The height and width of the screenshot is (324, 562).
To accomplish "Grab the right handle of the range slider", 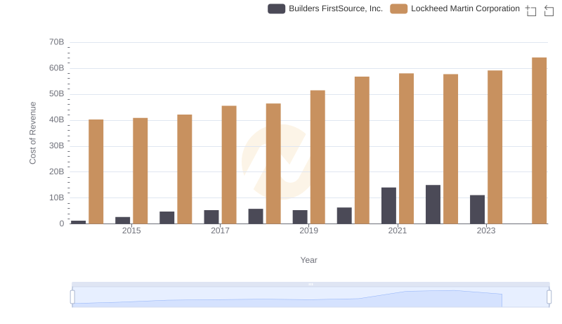I will coord(549,297).
